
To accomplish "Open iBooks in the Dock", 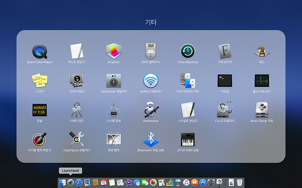I will tap(194, 183).
